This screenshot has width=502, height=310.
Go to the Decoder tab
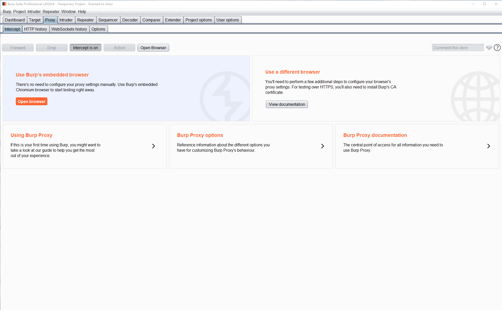pos(130,20)
